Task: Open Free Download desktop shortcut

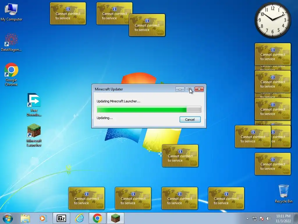Action: tap(34, 105)
